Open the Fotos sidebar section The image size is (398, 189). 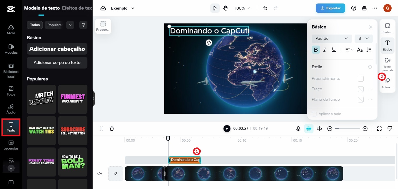click(x=11, y=91)
